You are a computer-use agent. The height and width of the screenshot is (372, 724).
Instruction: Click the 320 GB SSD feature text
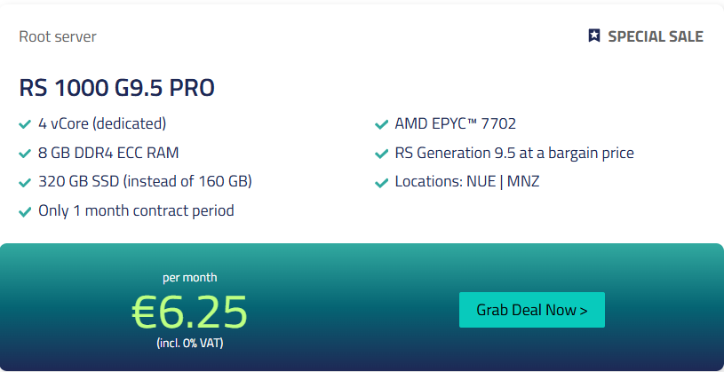[145, 182]
